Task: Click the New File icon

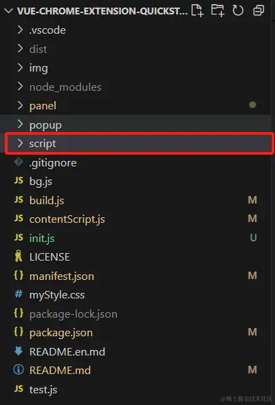Action: click(x=197, y=10)
